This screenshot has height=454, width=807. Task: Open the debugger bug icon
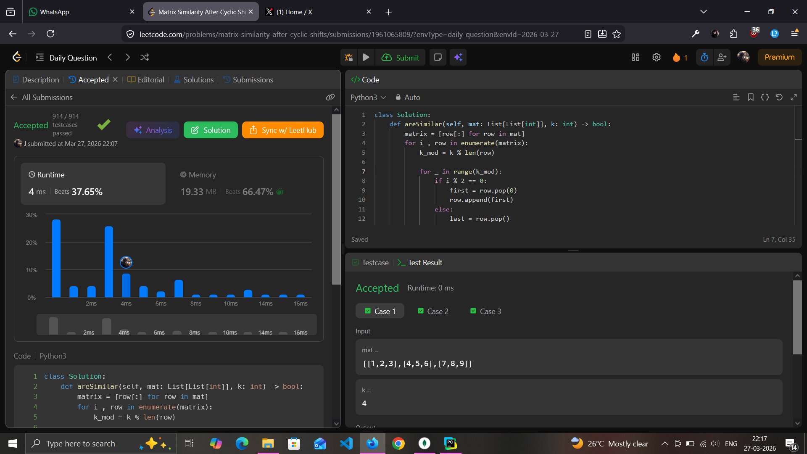(349, 58)
